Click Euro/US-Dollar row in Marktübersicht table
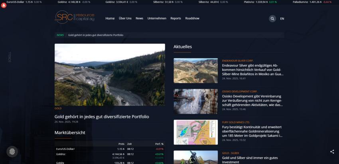 pyautogui.click(x=110, y=149)
